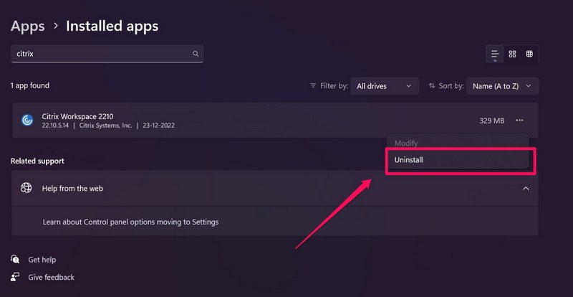Open the Name (A to Z) sort dropdown
This screenshot has height=297, width=573.
502,86
